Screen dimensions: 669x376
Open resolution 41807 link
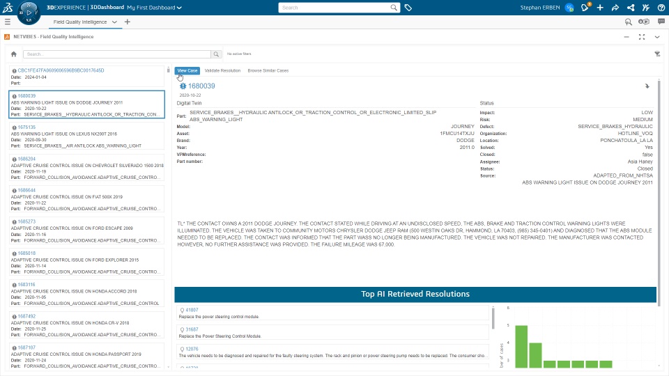(192, 310)
